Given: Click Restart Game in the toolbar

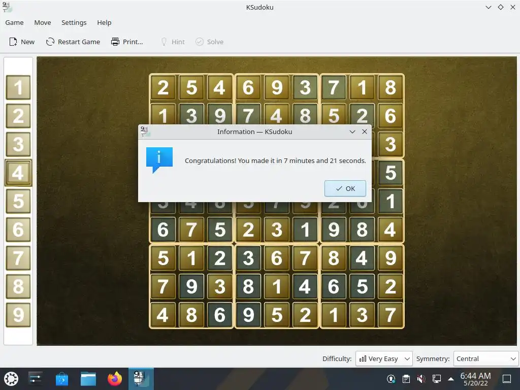Looking at the screenshot, I should [73, 42].
